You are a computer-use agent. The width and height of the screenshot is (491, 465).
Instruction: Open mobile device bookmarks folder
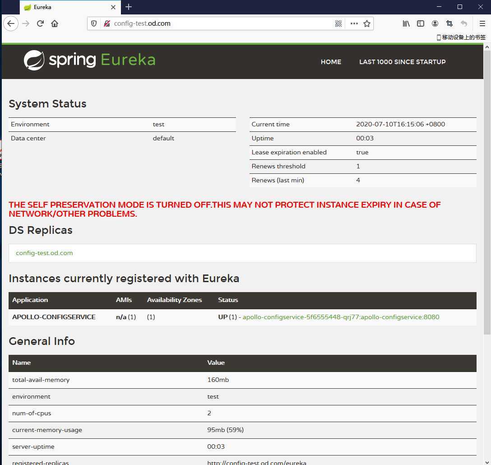(x=461, y=37)
